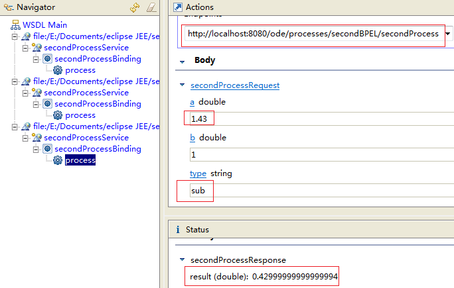Click the second secondProcessBinding gear icon

(48, 104)
